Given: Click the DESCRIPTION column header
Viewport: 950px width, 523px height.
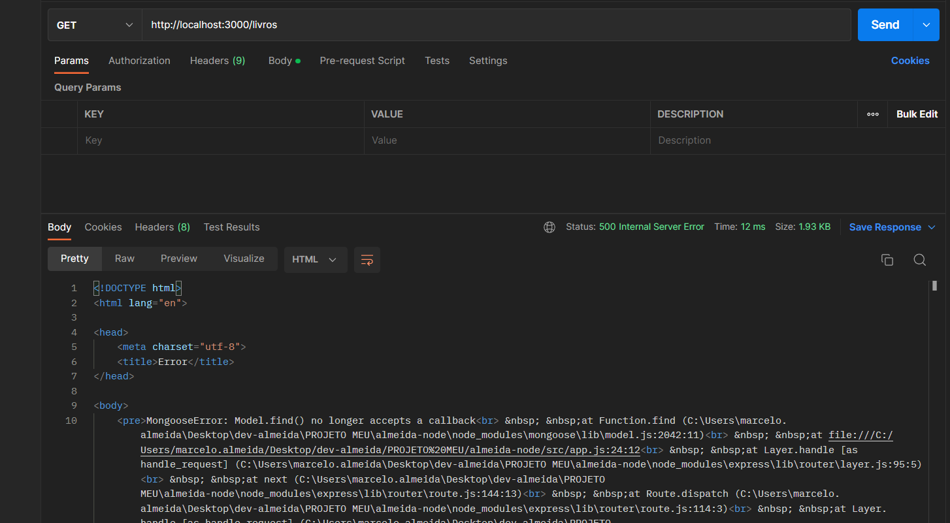Looking at the screenshot, I should coord(690,114).
